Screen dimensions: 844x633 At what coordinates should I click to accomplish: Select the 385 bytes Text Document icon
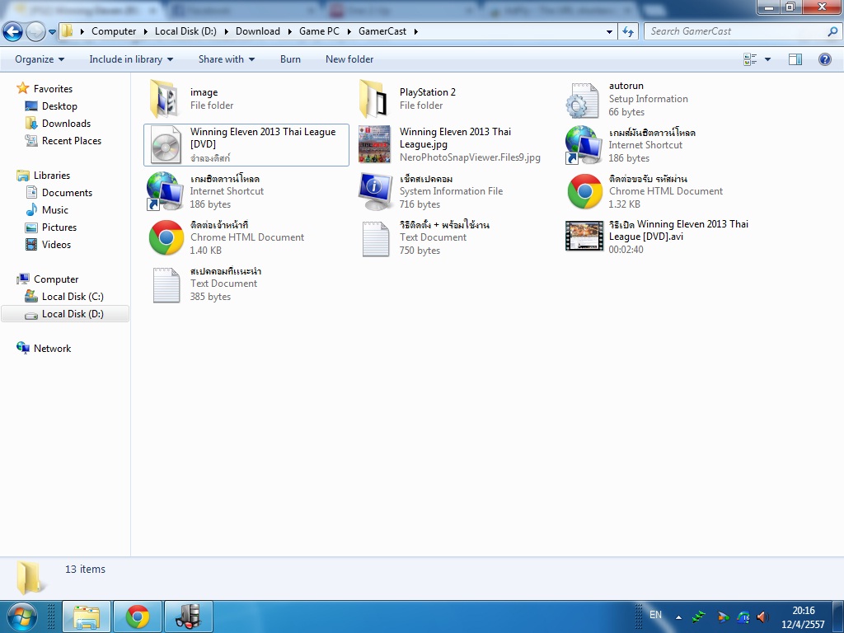pos(166,285)
